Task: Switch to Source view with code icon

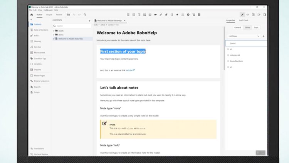Action: click(x=248, y=15)
